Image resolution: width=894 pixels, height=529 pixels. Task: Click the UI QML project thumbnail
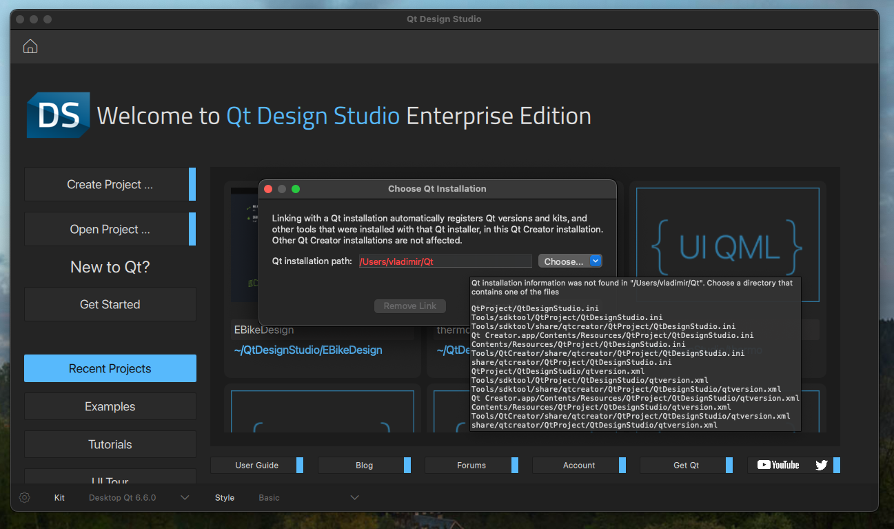pyautogui.click(x=728, y=246)
